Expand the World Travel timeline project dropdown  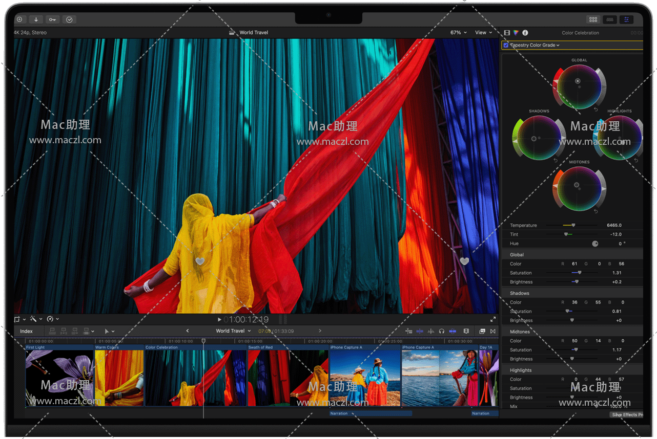233,331
